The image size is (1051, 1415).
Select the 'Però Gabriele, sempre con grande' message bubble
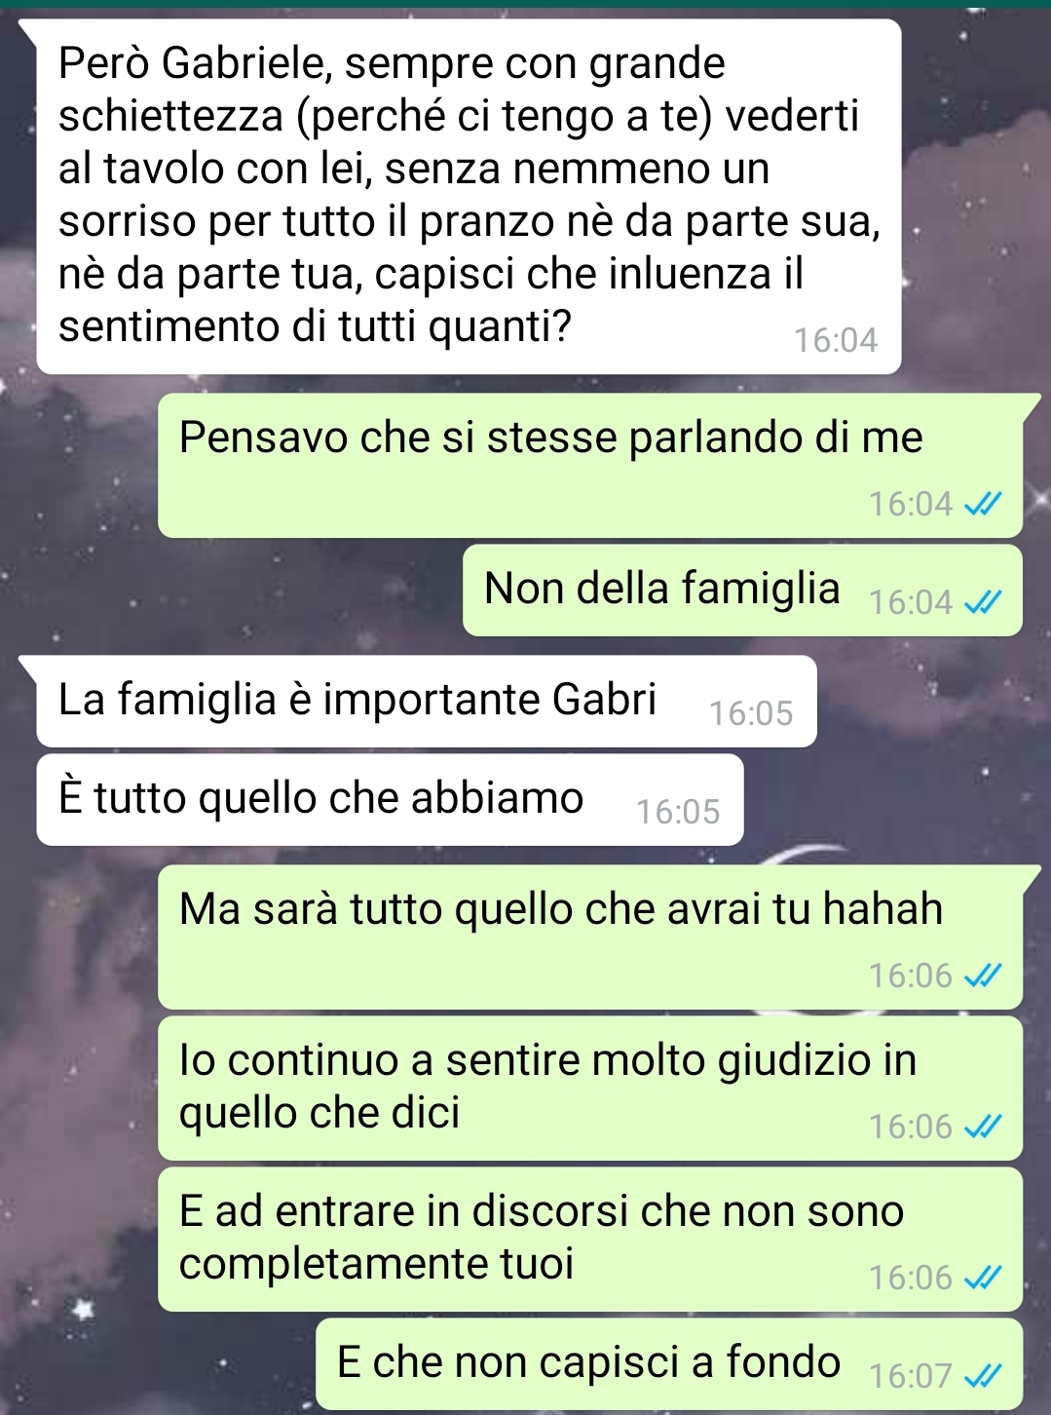click(x=469, y=197)
